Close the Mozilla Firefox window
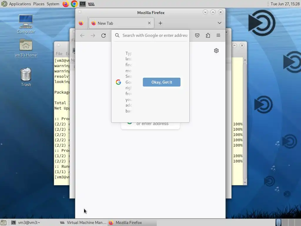Image resolution: width=301 pixels, height=226 pixels. click(x=220, y=12)
